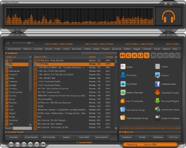Open Community Forum icon
186x148 pixels.
pos(157,109)
